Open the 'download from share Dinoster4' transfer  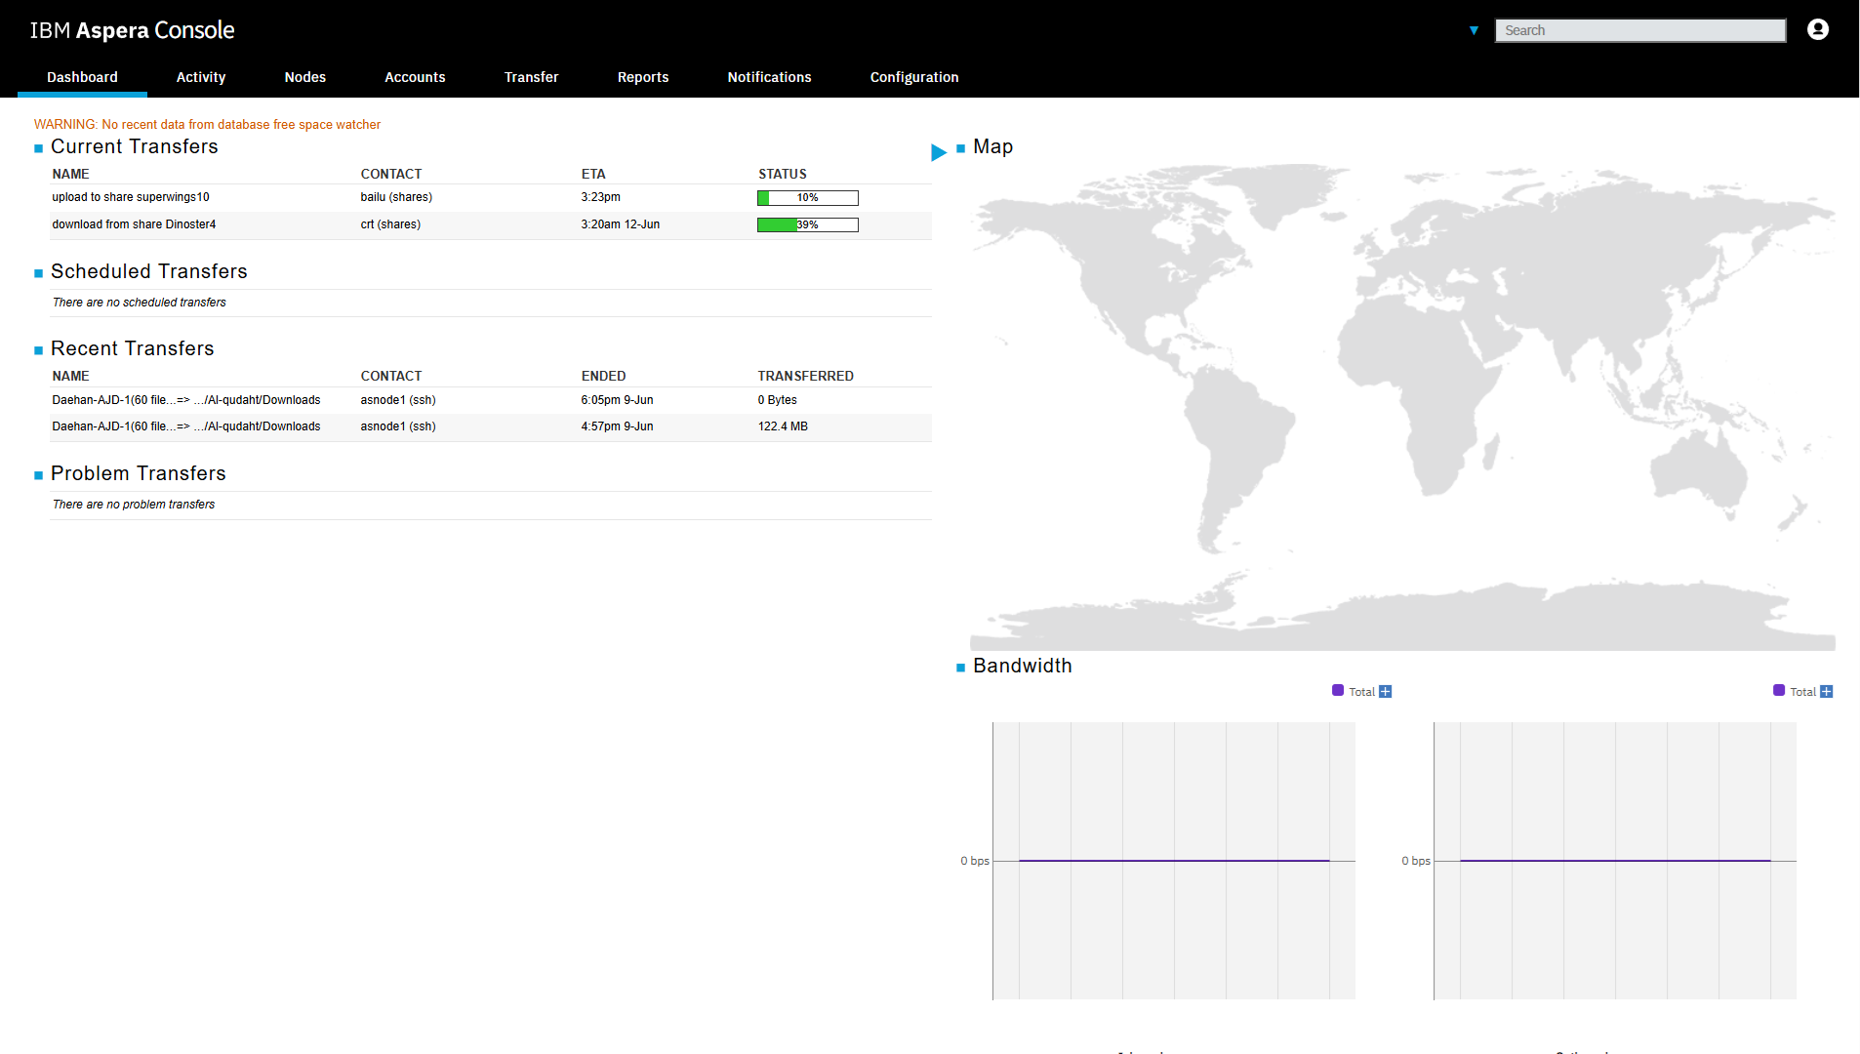(134, 224)
